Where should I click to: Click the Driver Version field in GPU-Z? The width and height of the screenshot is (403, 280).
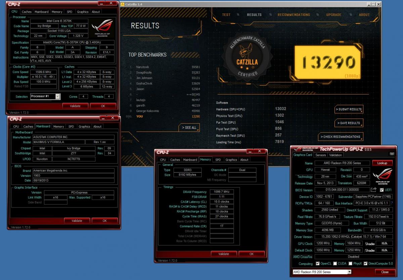pyautogui.click(x=354, y=237)
